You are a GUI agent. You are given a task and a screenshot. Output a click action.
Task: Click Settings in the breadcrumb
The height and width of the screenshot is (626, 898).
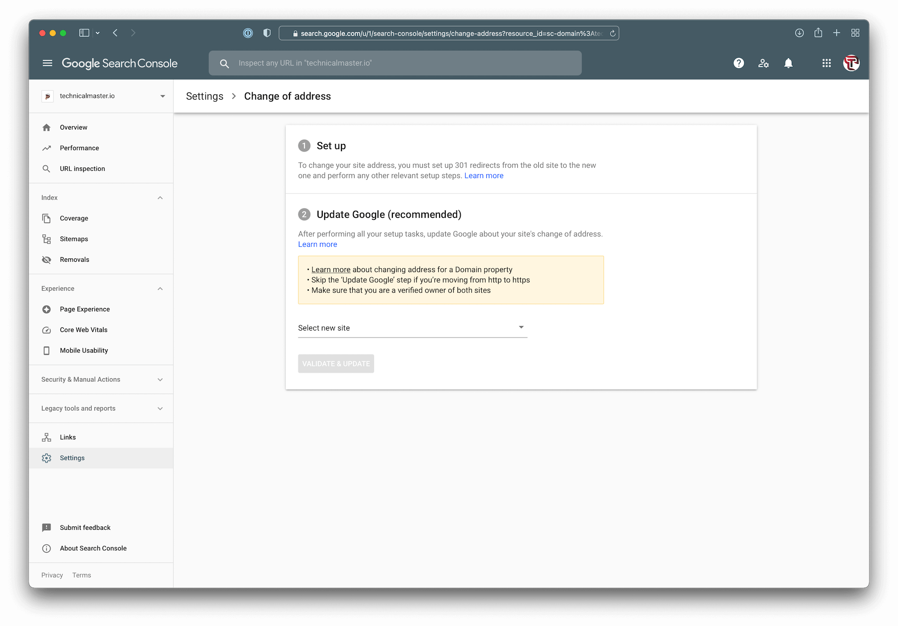pos(204,96)
